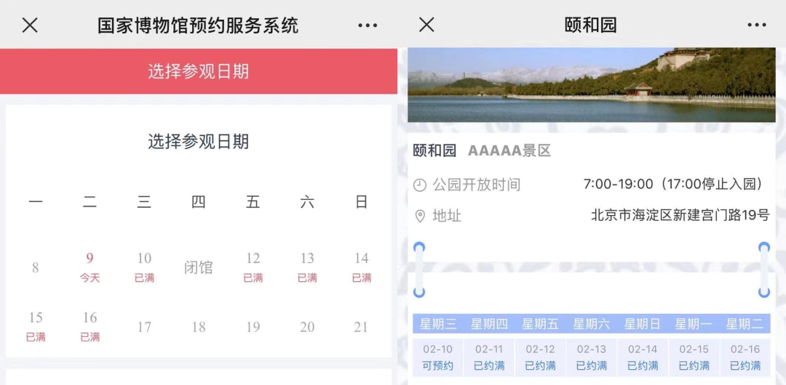Click the 选择参观日期 heading above the calendar
Viewport: 786px width, 385px height.
[199, 142]
